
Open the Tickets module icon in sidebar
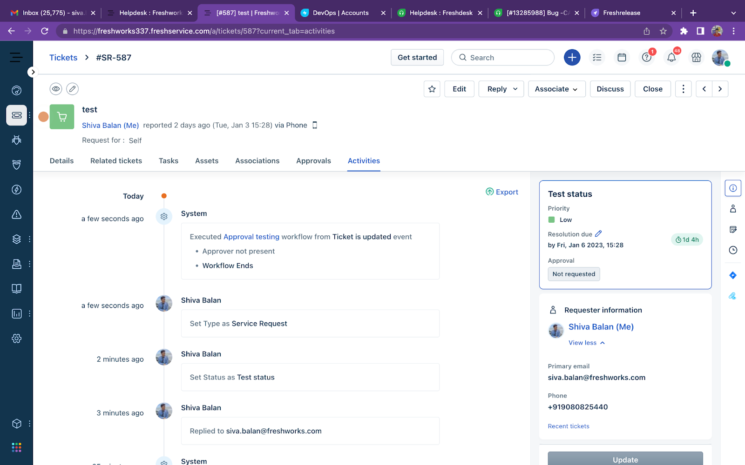click(16, 115)
